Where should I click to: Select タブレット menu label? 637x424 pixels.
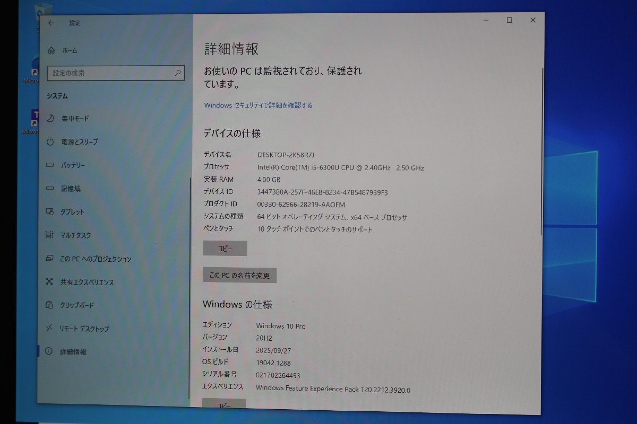(72, 212)
